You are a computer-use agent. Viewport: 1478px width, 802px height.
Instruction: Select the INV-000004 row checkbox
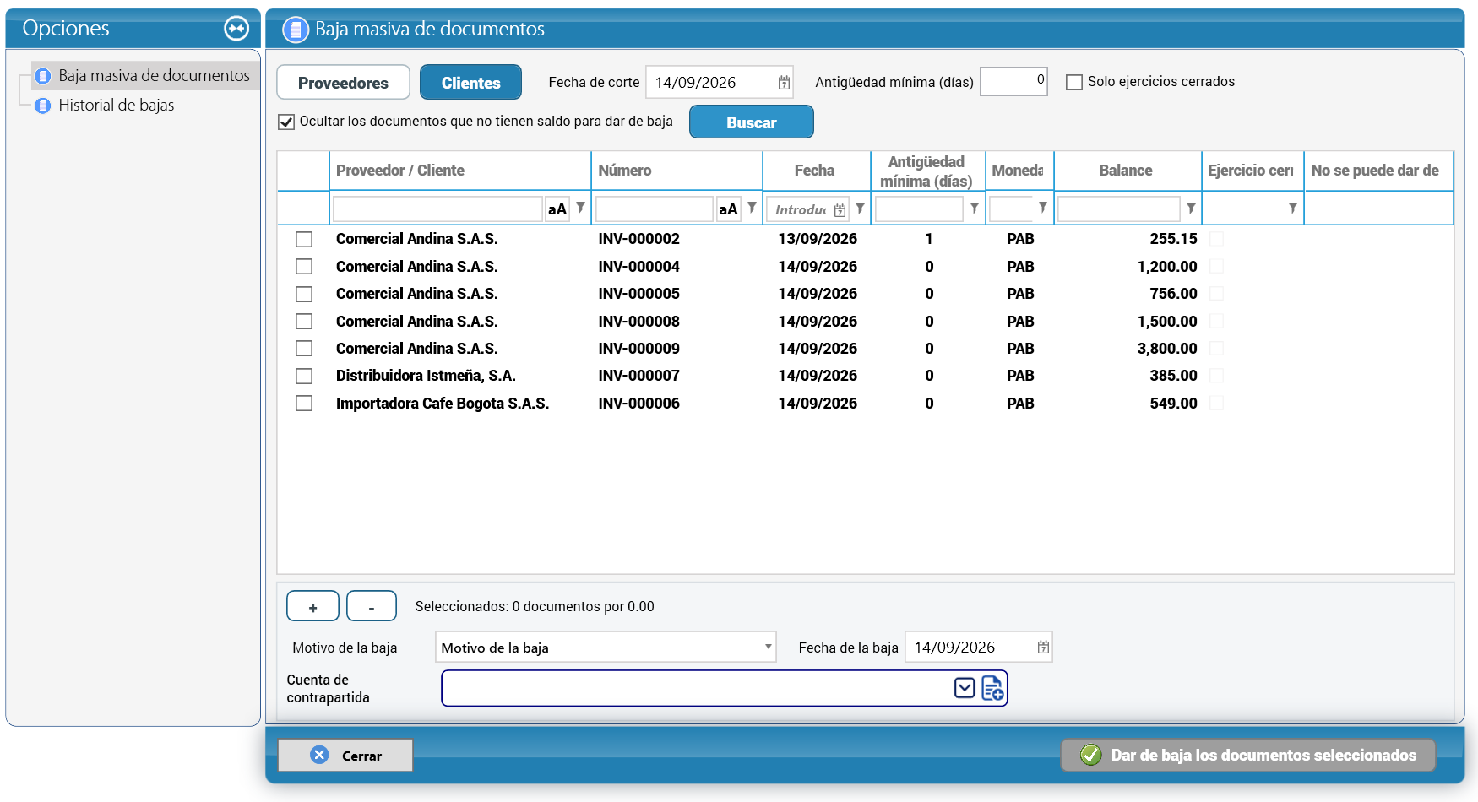click(x=304, y=267)
